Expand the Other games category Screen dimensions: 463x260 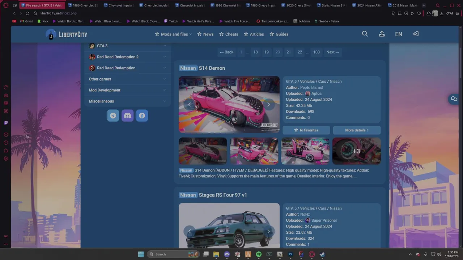(x=127, y=79)
